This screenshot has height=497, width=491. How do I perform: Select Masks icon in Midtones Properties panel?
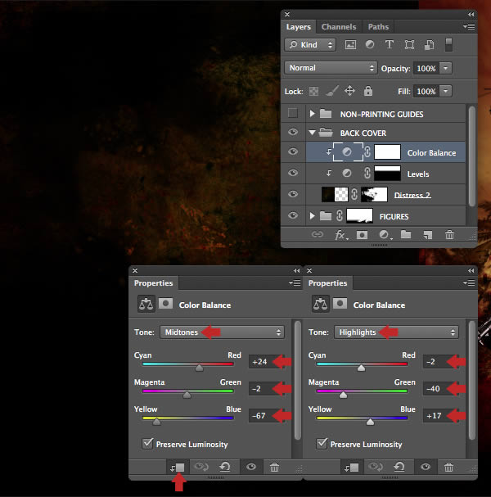165,304
